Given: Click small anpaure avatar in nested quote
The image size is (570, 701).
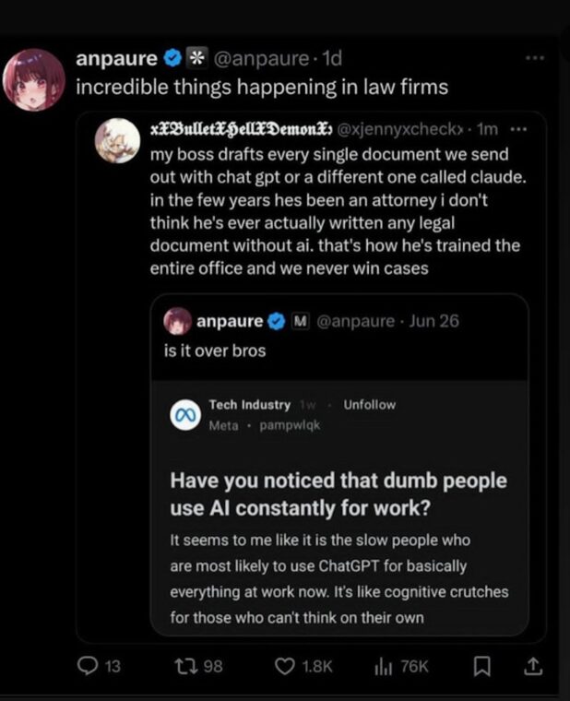Looking at the screenshot, I should point(177,322).
